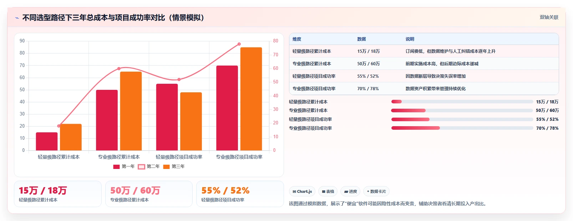Toggle the 第一年 legend swatch

116,166
